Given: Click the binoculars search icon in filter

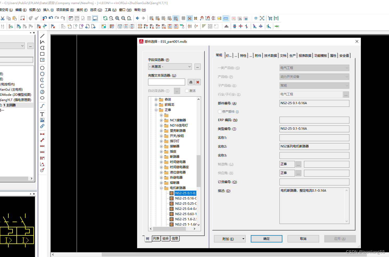Looking at the screenshot, I should click(x=191, y=82).
